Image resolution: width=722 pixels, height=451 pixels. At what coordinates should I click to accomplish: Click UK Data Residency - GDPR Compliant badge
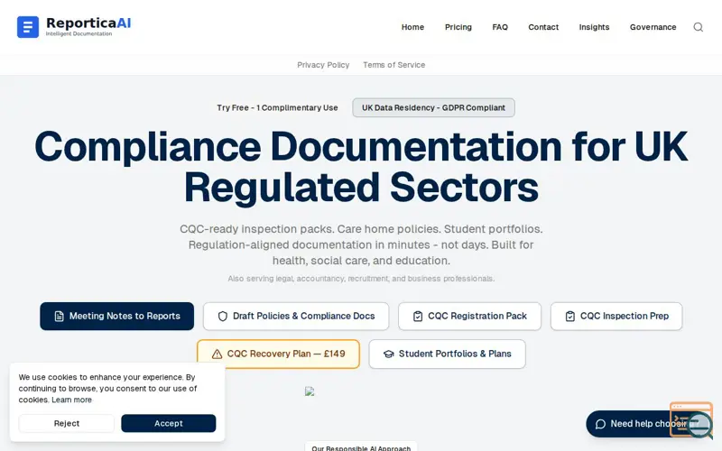434,107
